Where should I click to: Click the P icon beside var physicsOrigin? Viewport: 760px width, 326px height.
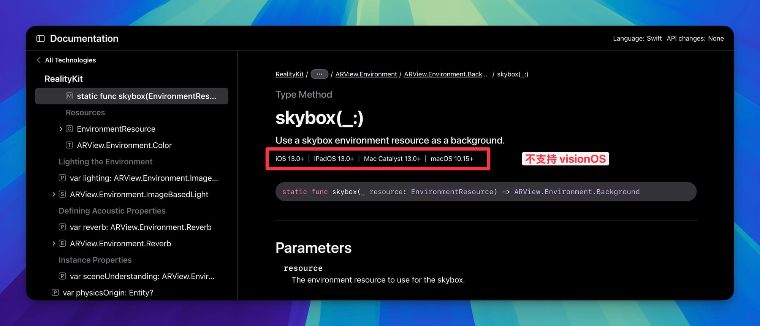click(55, 293)
